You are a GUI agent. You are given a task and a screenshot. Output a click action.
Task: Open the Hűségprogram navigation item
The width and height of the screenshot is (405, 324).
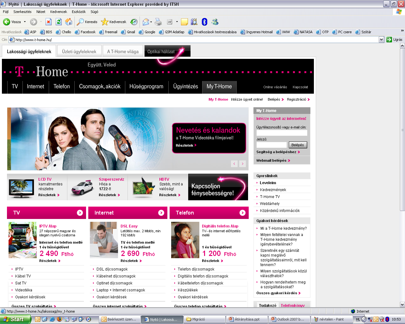(146, 86)
